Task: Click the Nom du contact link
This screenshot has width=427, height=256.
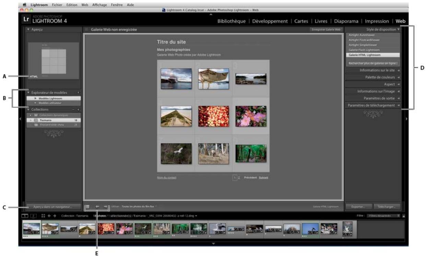Action: coord(167,177)
